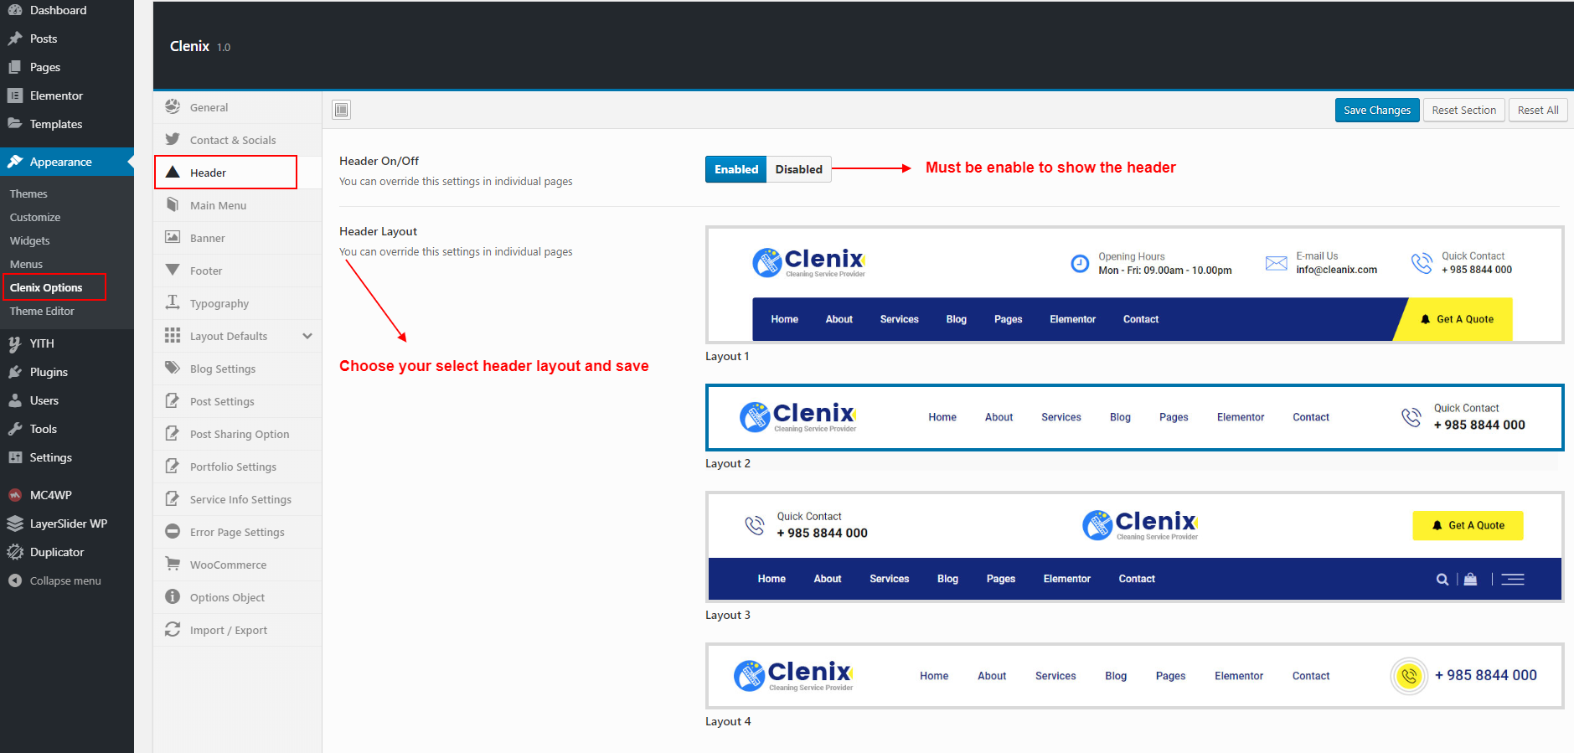
Task: Open the Main Menu options section
Action: pyautogui.click(x=238, y=205)
